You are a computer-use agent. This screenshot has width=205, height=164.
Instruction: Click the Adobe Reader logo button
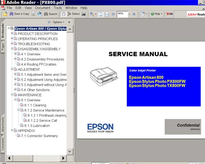[196, 14]
